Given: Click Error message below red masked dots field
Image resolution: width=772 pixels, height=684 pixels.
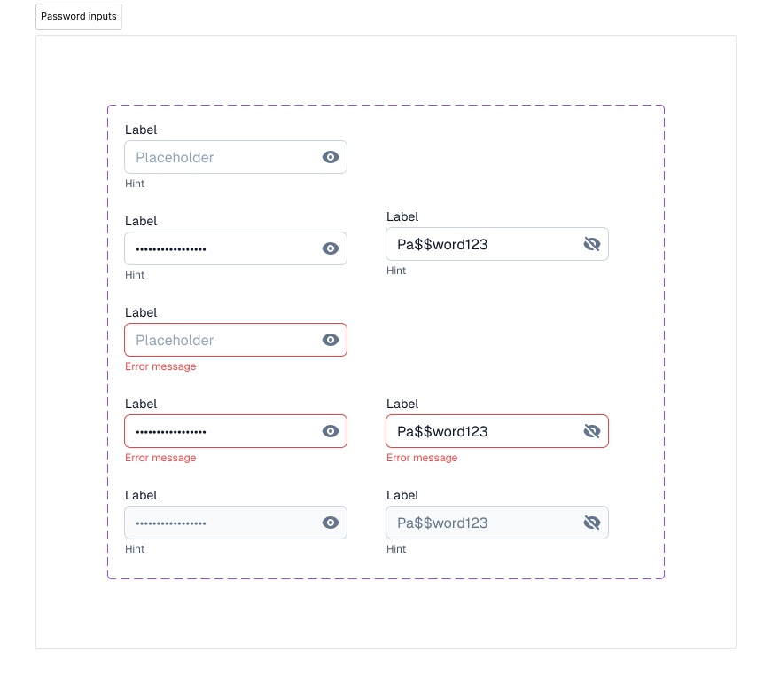Looking at the screenshot, I should click(x=160, y=458).
